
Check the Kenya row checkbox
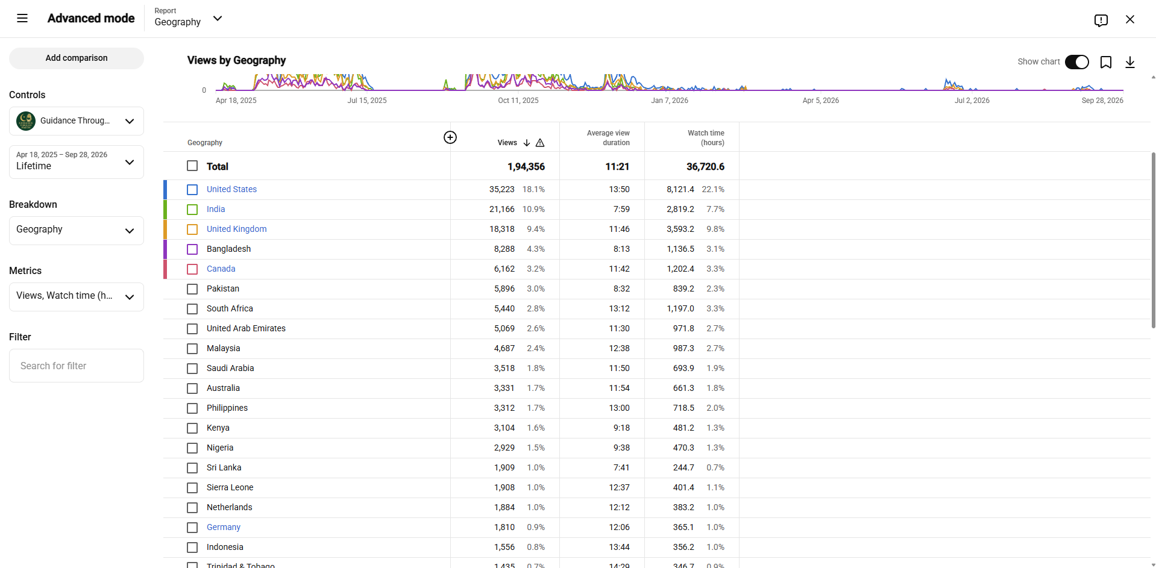(x=192, y=428)
